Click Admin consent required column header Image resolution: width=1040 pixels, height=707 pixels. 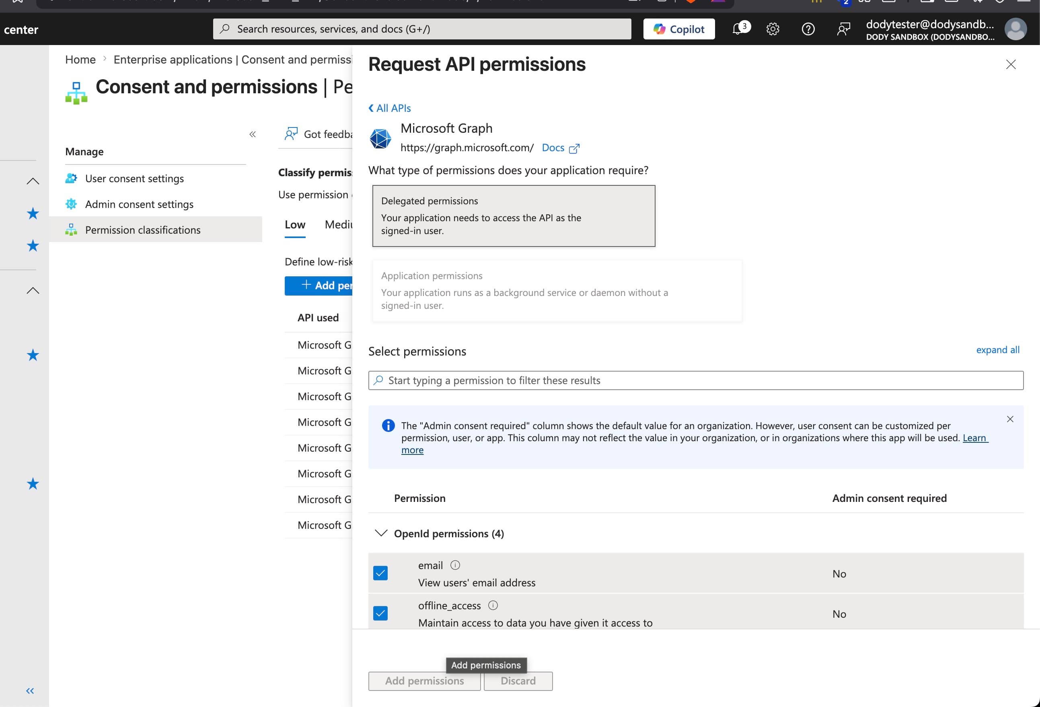889,498
